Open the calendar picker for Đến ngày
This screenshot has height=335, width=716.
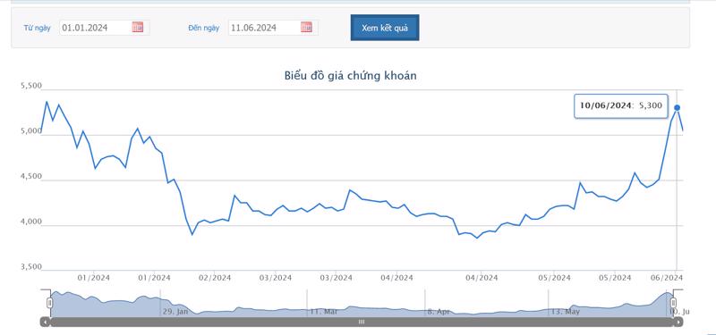click(306, 27)
